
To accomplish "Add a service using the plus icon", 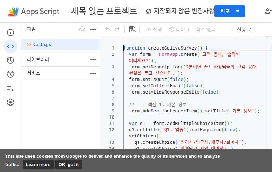I will coord(93,73).
